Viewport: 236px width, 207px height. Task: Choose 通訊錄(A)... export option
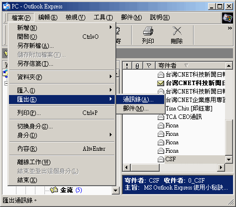pos(140,100)
